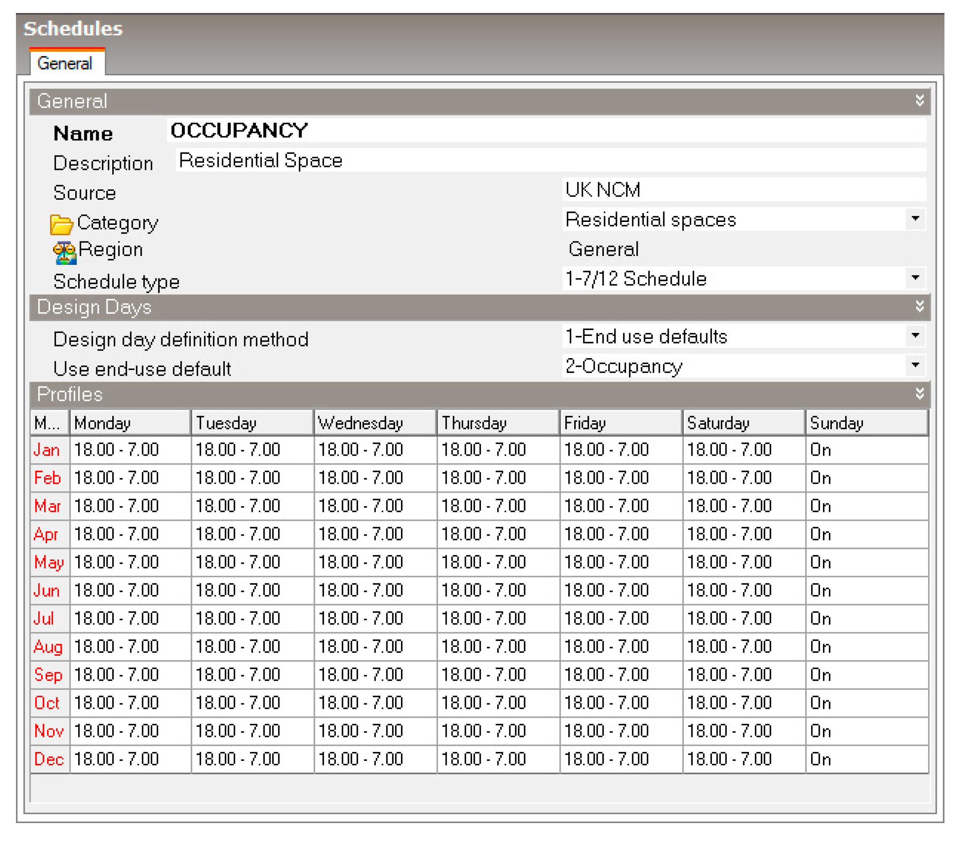Image resolution: width=960 pixels, height=842 pixels.
Task: Open the Use end-use default dropdown
Action: [x=915, y=365]
